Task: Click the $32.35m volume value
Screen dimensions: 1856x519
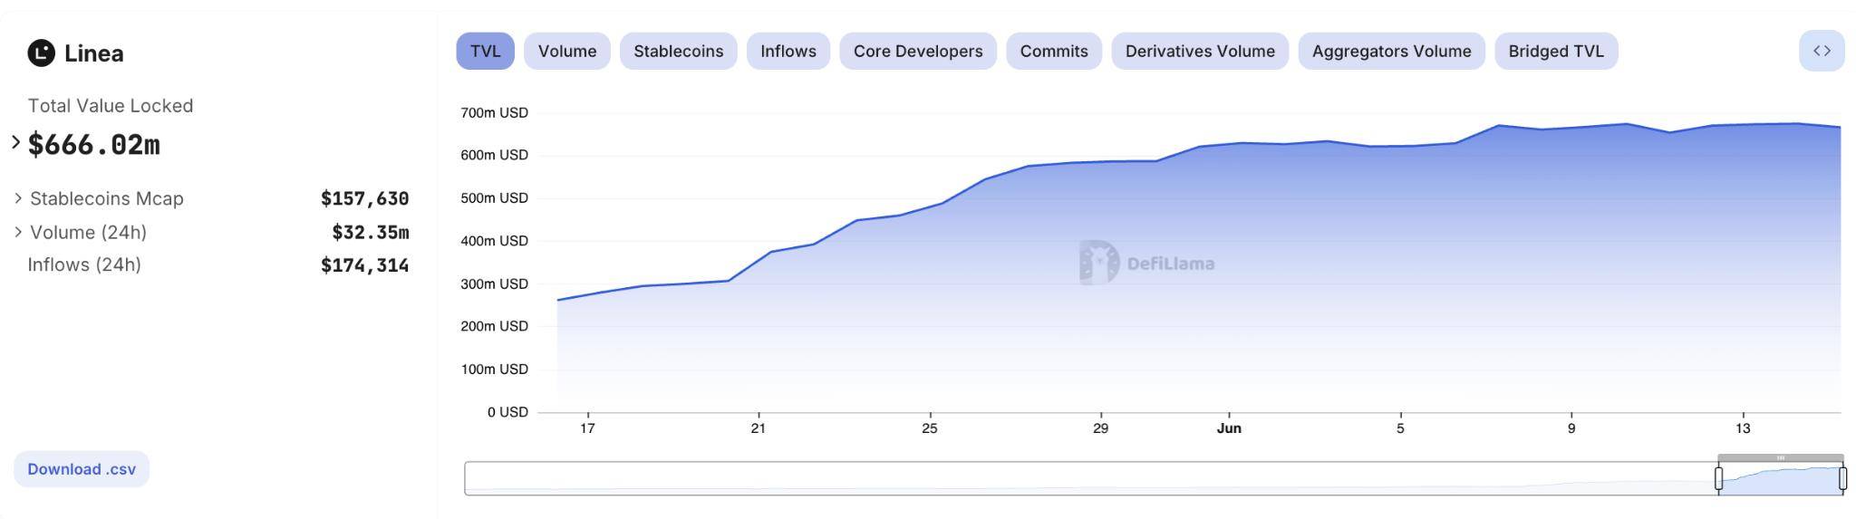Action: pos(371,232)
